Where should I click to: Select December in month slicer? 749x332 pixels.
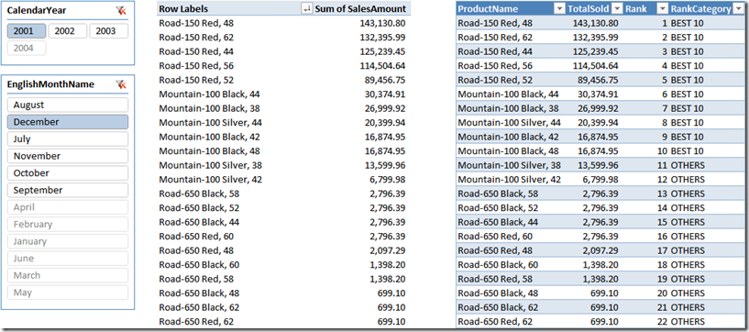coord(68,122)
